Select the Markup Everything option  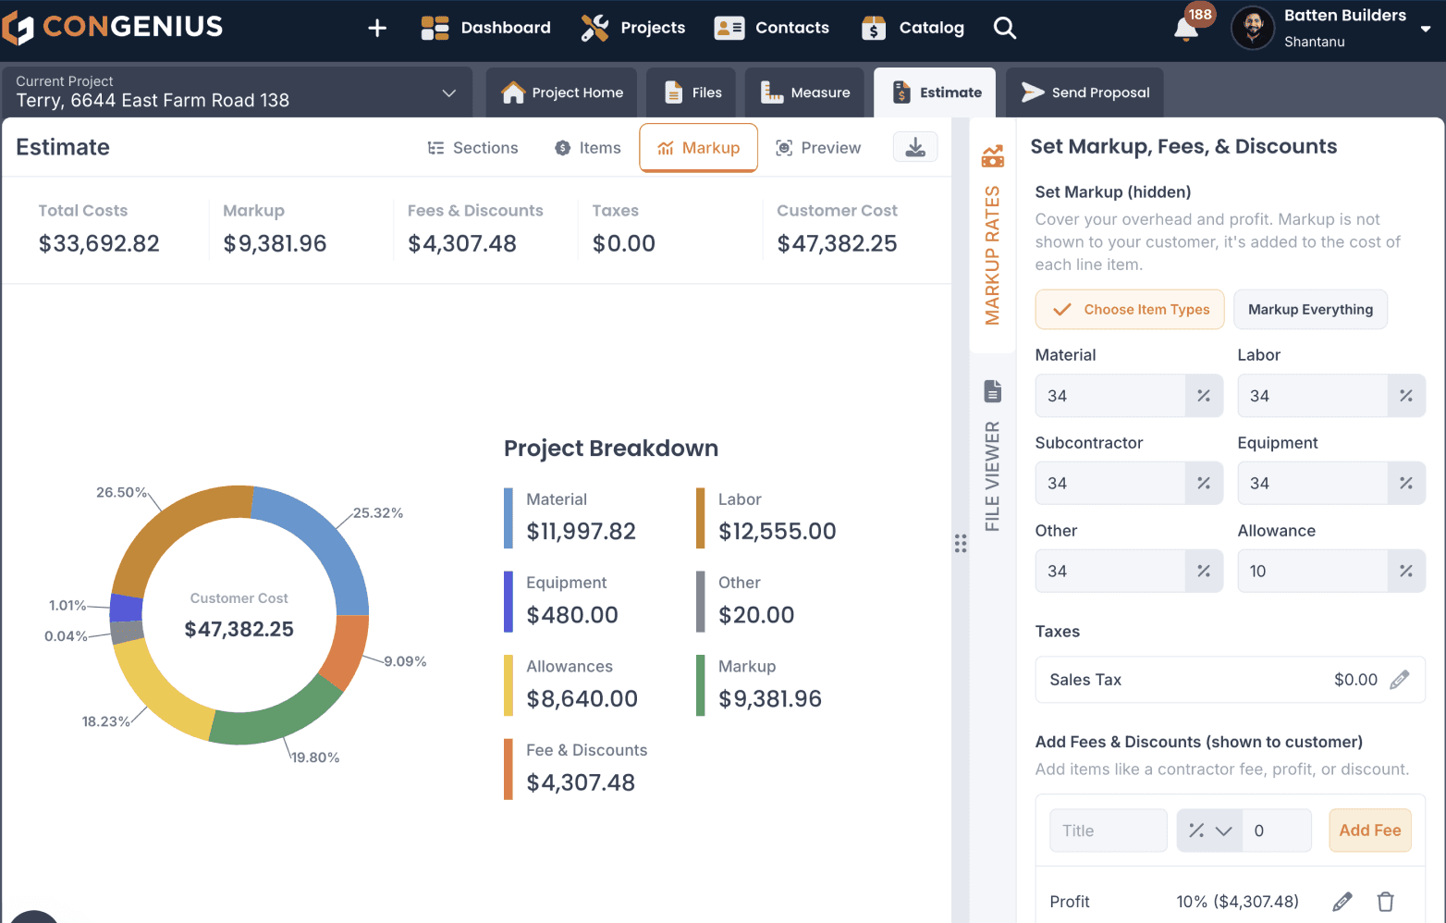point(1310,310)
